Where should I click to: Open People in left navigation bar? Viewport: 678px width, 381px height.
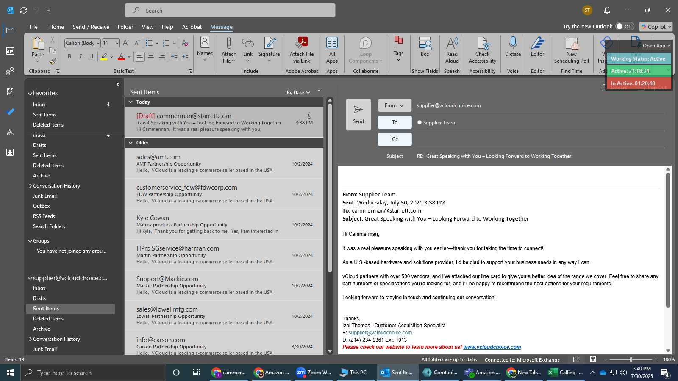(x=10, y=71)
